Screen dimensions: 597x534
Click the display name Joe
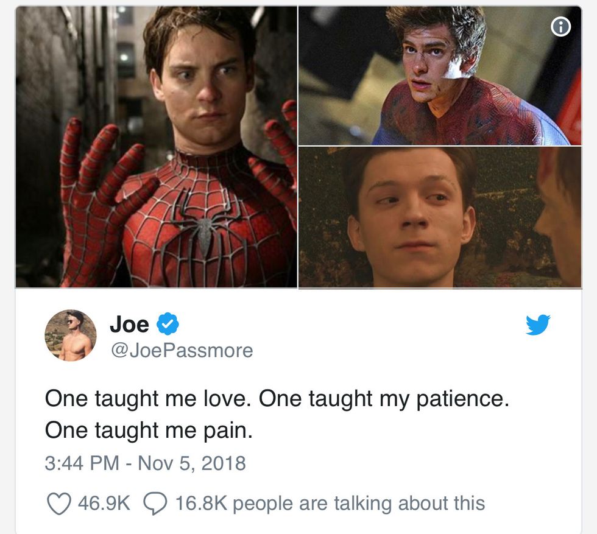coord(129,325)
